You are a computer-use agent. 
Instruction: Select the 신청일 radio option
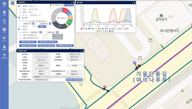point(30,21)
